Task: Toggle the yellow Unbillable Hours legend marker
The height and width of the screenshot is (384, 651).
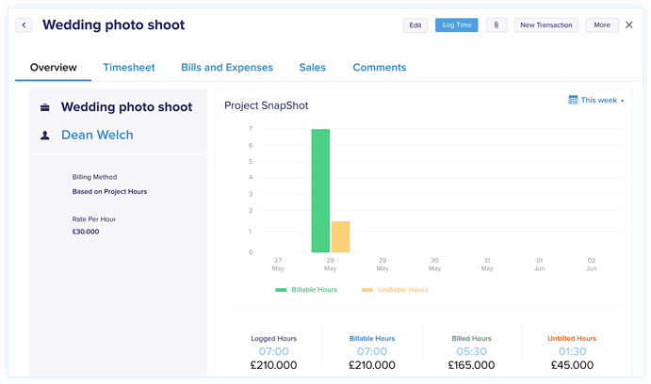Action: 367,290
